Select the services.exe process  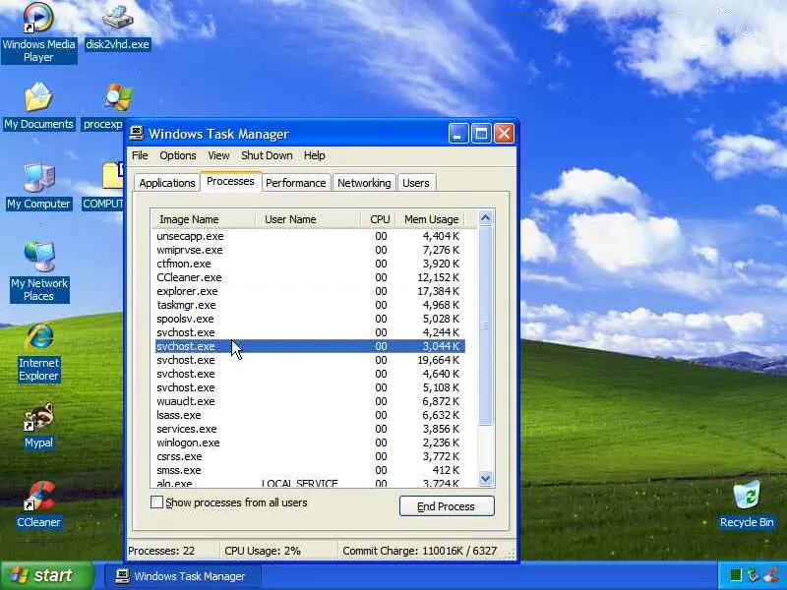point(310,429)
